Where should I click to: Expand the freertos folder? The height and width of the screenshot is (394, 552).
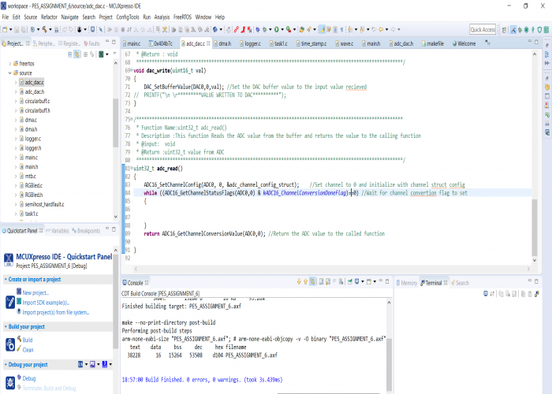(9, 64)
